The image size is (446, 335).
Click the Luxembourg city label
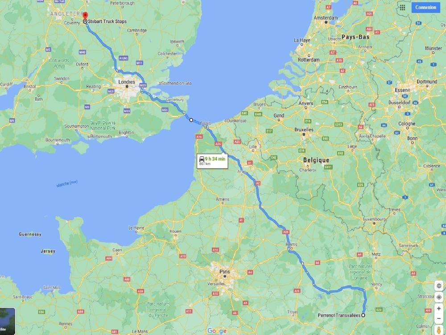point(374,219)
